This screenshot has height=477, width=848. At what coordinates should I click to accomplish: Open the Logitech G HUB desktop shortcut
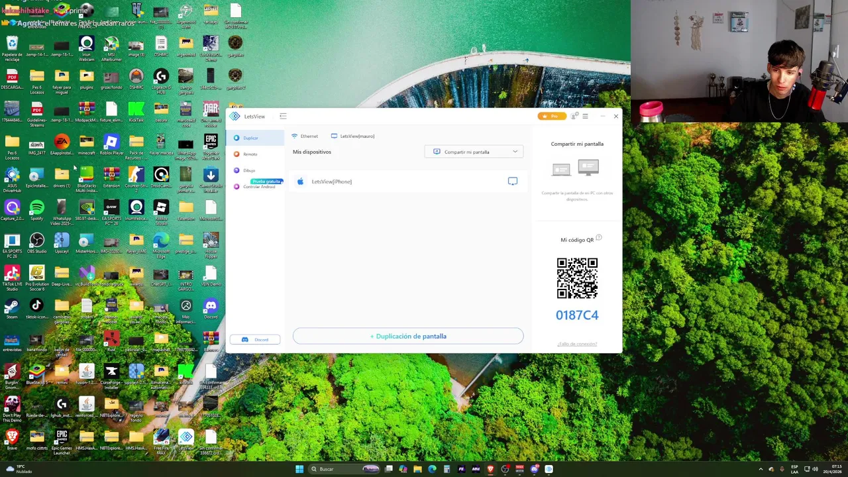(x=161, y=81)
